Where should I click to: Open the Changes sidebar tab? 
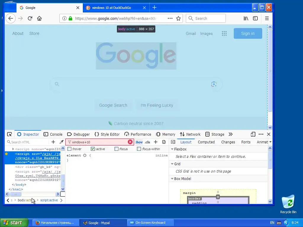[x=228, y=142]
